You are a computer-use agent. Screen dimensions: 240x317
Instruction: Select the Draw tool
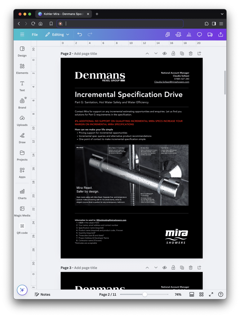click(22, 138)
